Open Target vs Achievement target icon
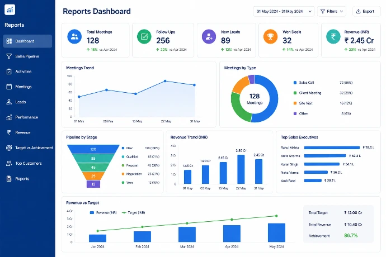The height and width of the screenshot is (257, 386). tap(9, 148)
